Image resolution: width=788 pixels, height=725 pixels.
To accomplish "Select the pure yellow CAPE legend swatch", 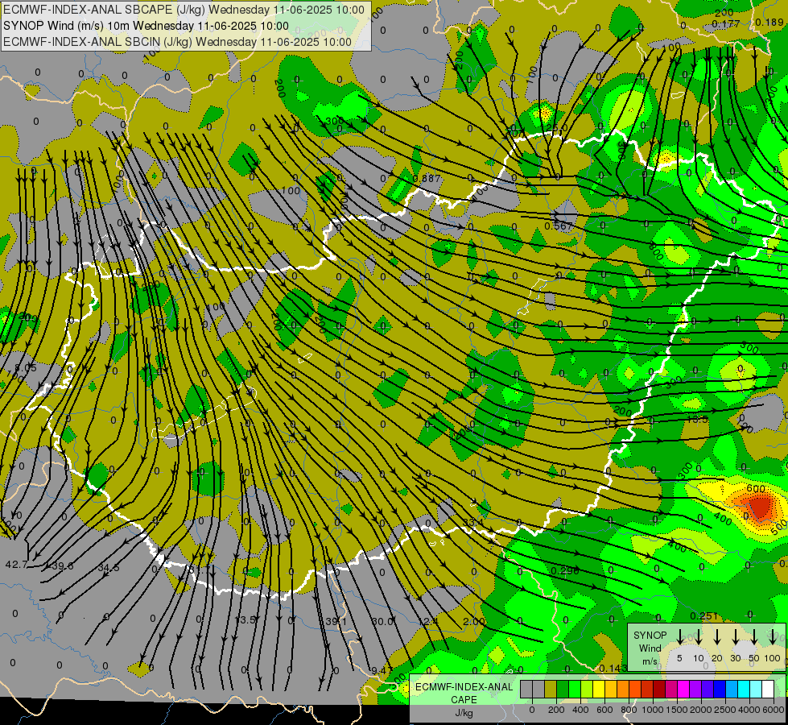I will coord(599,689).
